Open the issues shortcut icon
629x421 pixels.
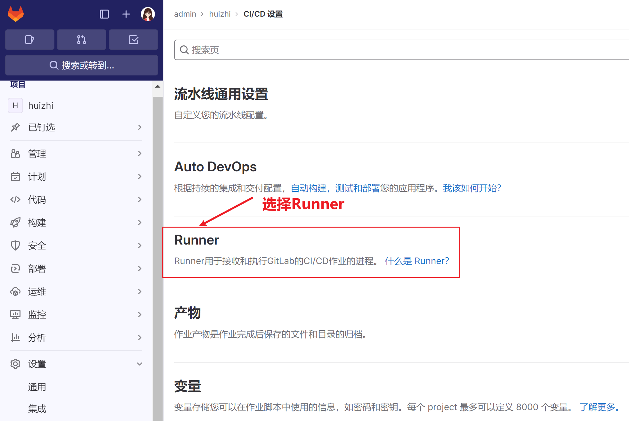(x=30, y=40)
